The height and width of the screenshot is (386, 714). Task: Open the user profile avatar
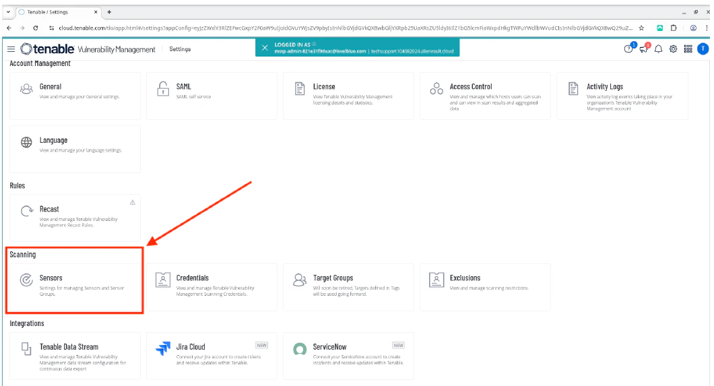point(703,49)
